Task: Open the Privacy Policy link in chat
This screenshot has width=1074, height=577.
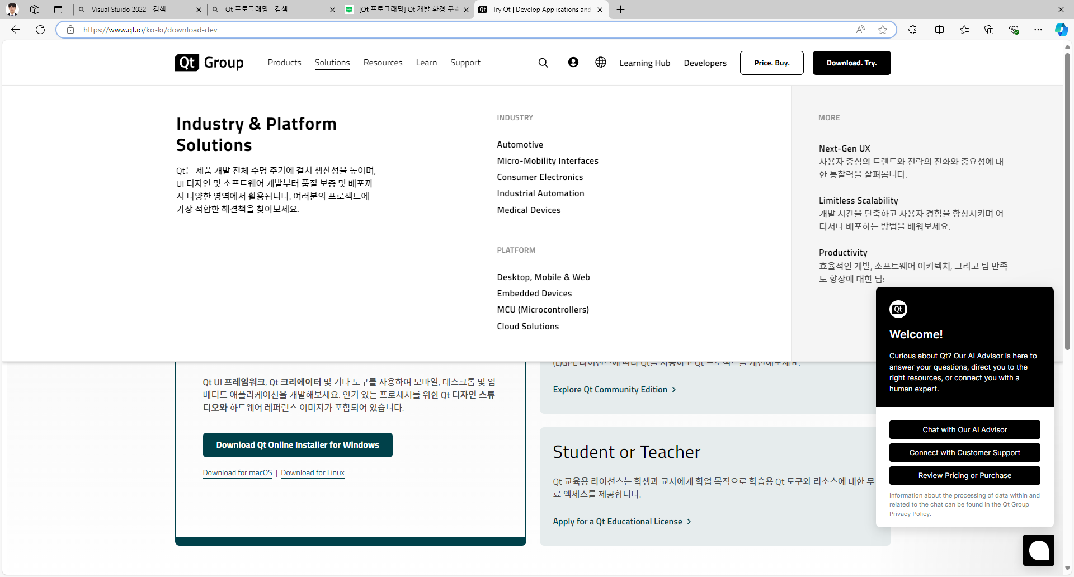Action: pos(910,514)
